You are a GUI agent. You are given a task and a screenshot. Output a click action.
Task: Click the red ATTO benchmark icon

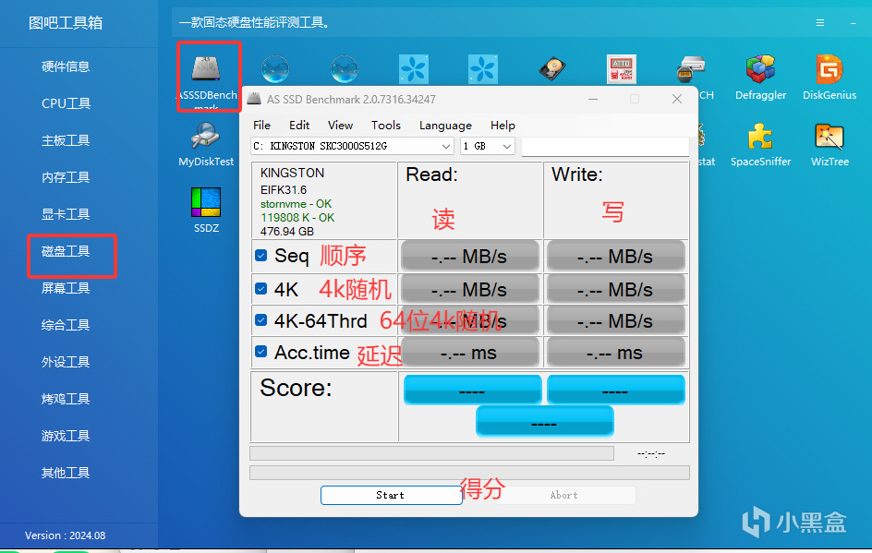(x=621, y=69)
